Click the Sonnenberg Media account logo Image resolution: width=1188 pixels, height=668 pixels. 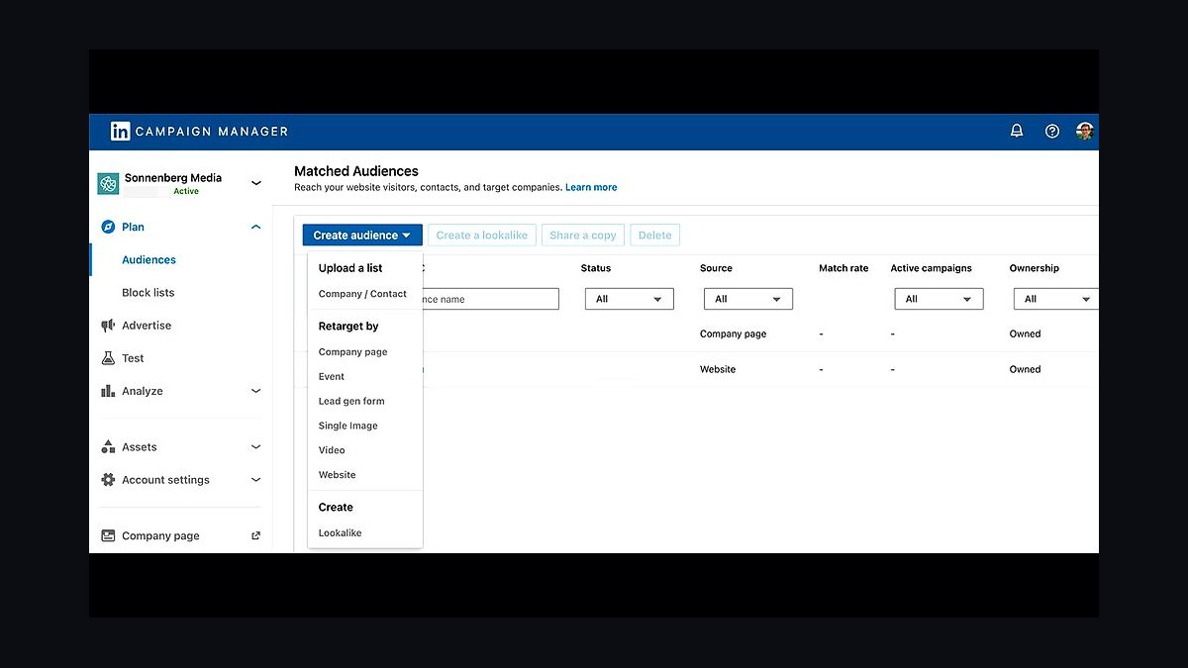[108, 184]
